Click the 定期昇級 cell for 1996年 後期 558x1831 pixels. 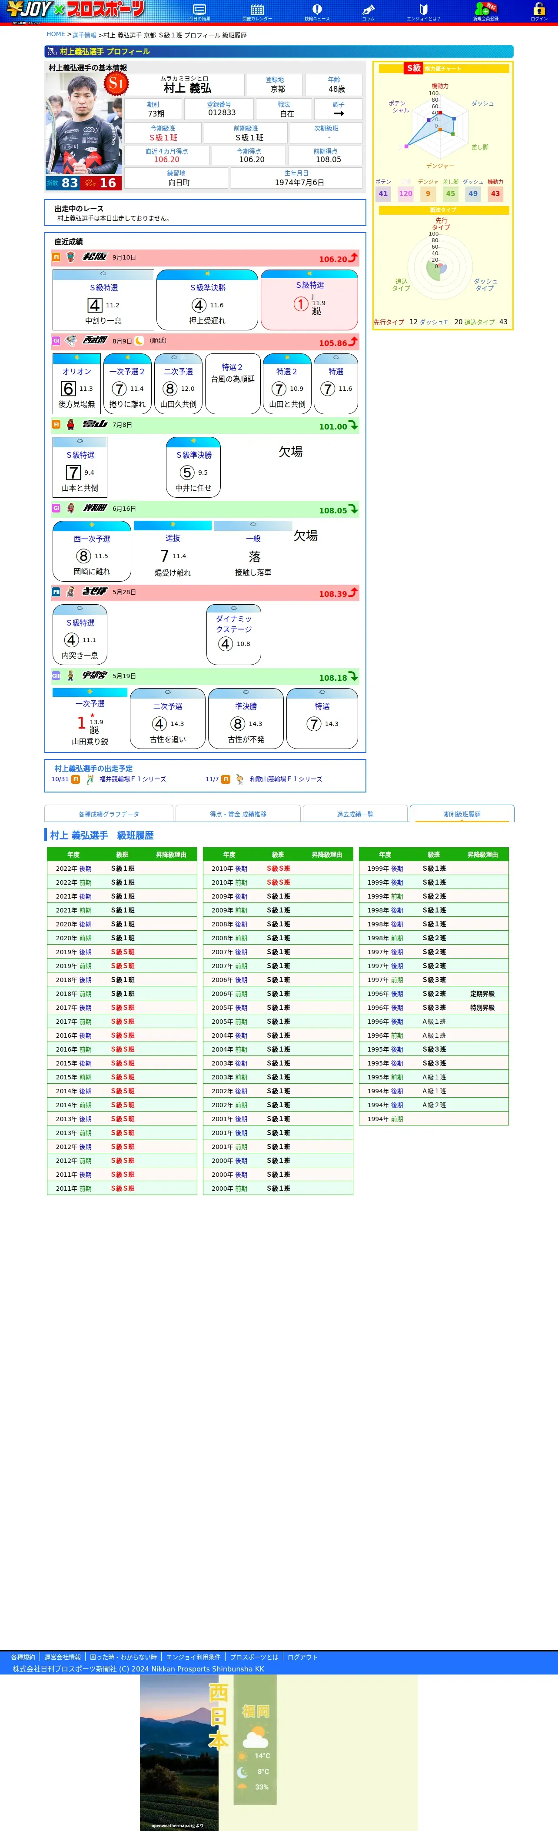(x=482, y=994)
